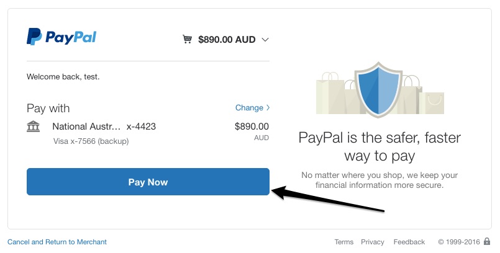Image resolution: width=500 pixels, height=253 pixels.
Task: Click the Visa x-7566 backup text
Action: [91, 141]
